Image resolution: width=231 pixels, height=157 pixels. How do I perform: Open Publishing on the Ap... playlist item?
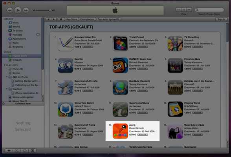26,85
